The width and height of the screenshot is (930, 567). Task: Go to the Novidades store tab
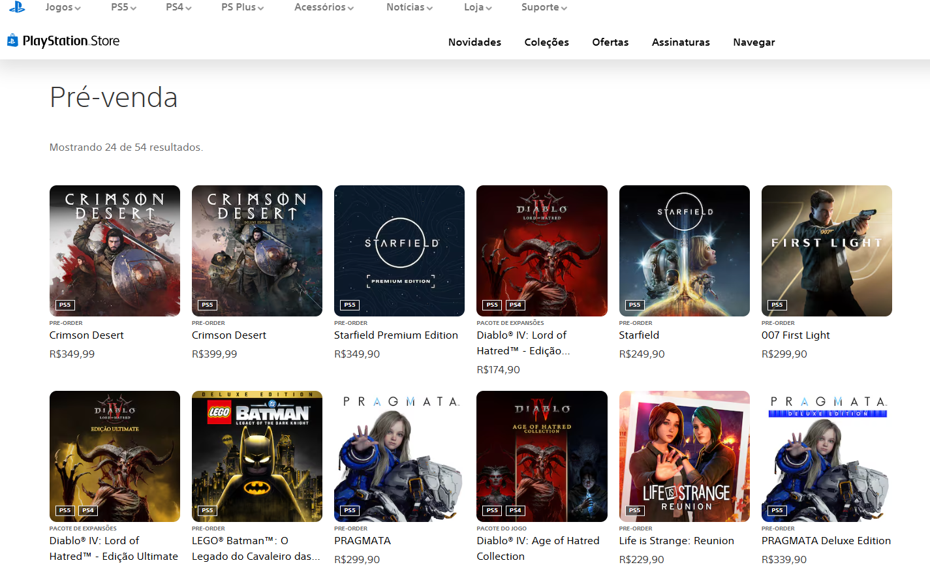pyautogui.click(x=474, y=42)
